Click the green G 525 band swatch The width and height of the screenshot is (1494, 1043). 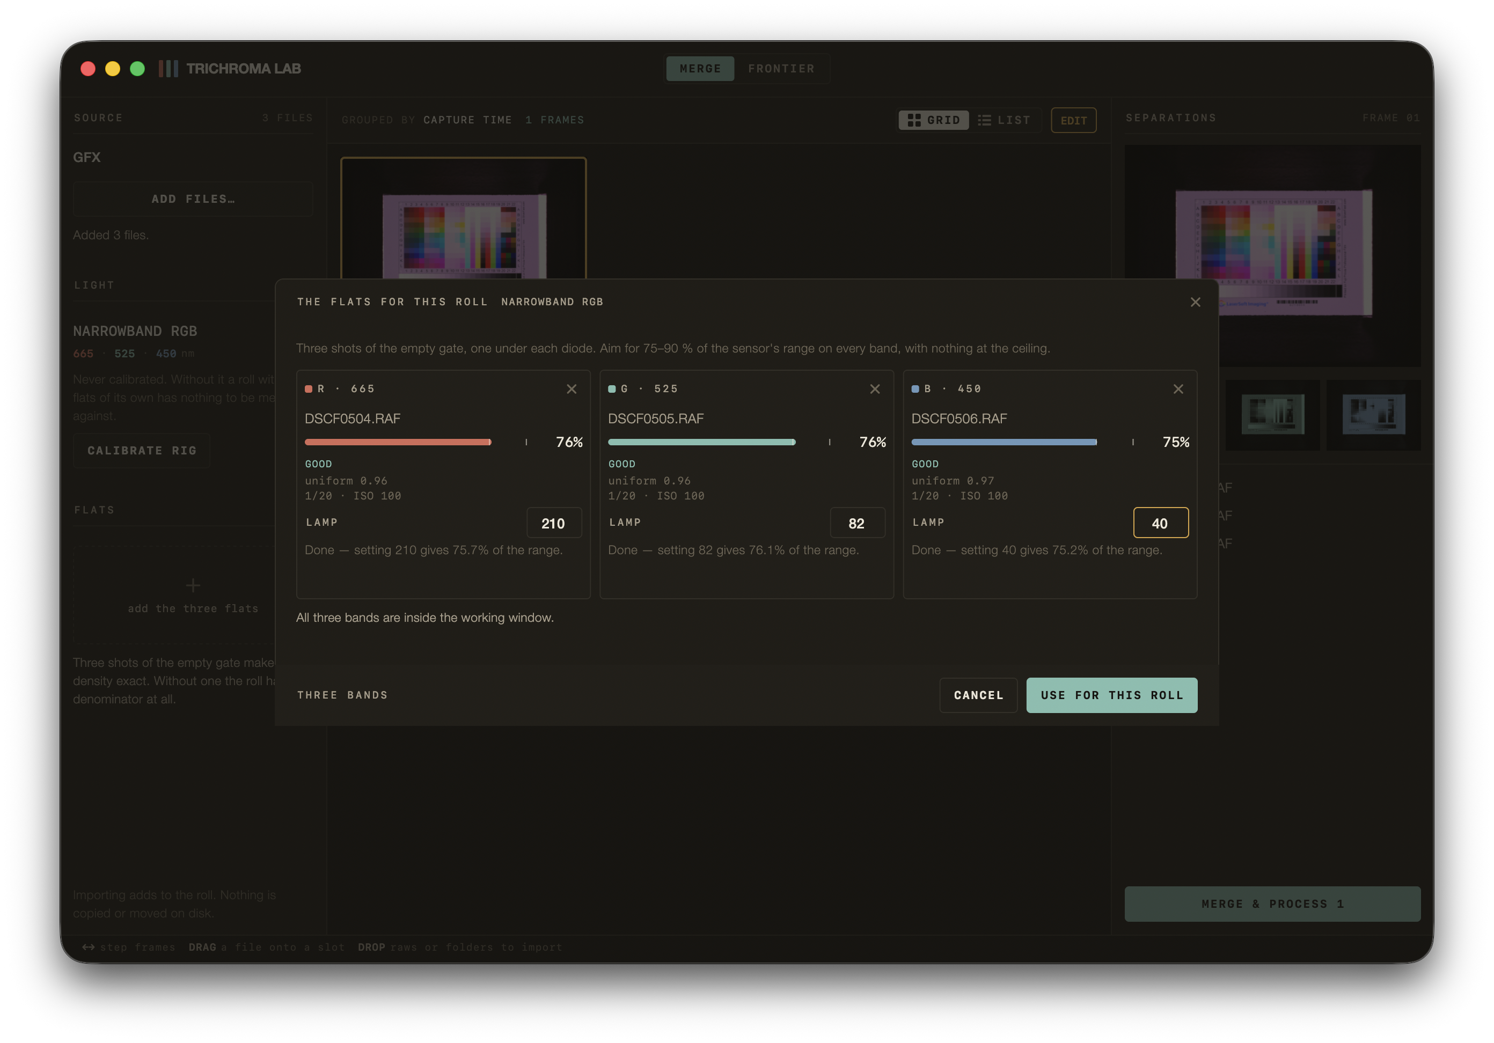(612, 389)
